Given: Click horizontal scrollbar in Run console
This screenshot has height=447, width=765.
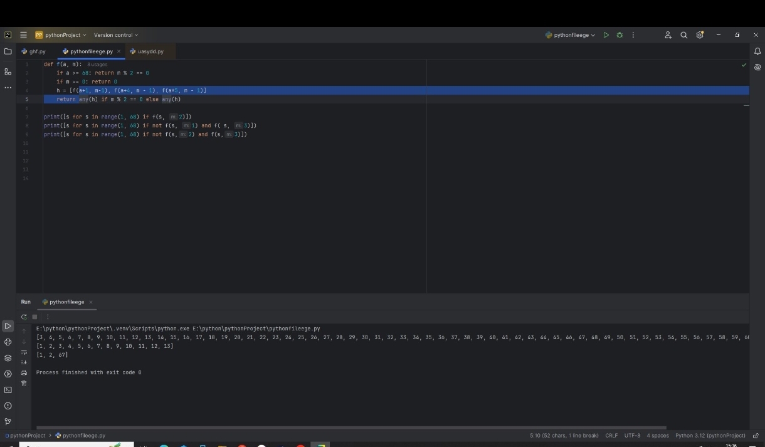Looking at the screenshot, I should [x=351, y=428].
